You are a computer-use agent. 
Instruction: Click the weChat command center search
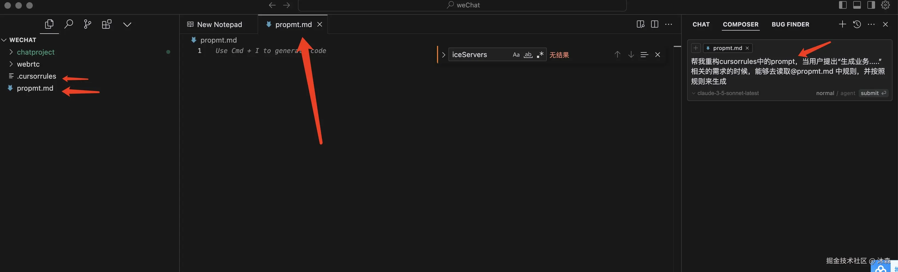(462, 5)
